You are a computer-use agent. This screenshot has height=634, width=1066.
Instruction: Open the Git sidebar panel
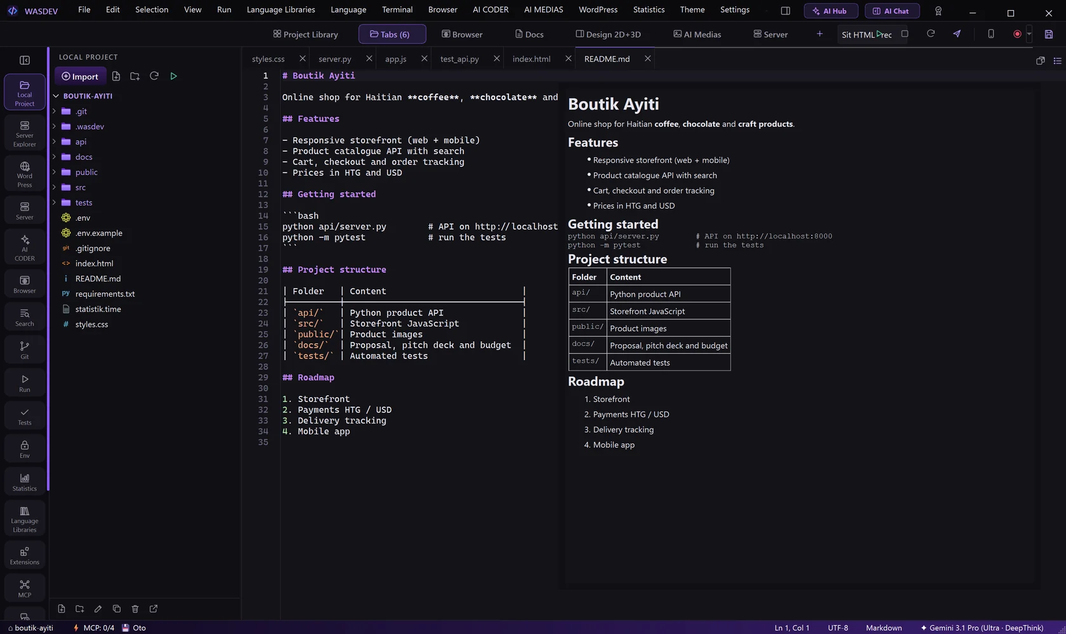[x=25, y=350]
